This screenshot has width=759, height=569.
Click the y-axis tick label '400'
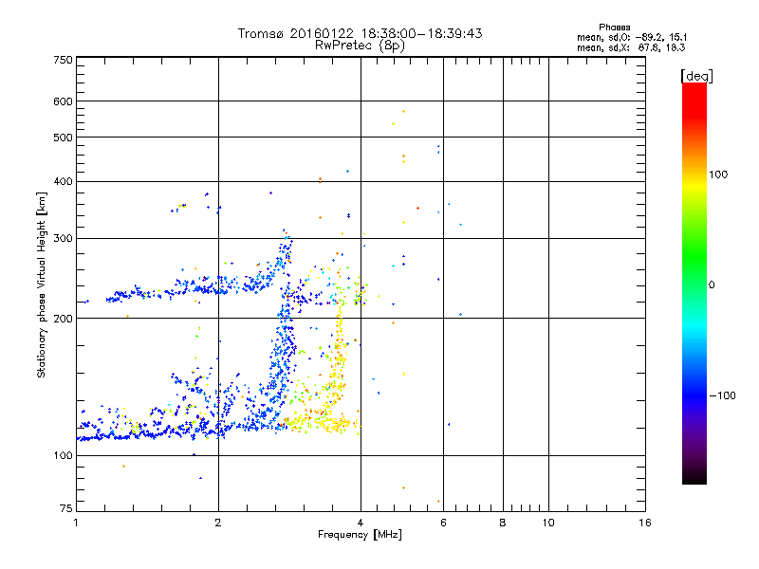point(63,182)
